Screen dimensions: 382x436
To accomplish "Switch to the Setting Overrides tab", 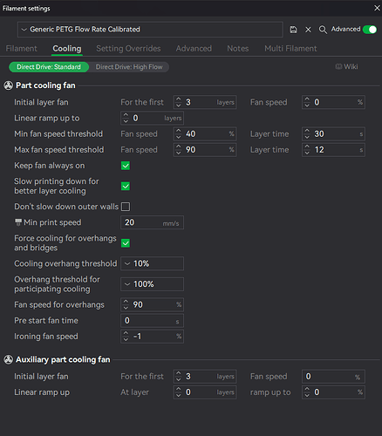I will pyautogui.click(x=128, y=49).
